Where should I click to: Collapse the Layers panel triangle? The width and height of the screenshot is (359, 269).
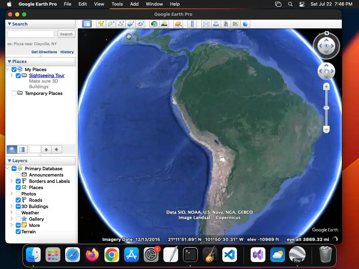click(9, 160)
